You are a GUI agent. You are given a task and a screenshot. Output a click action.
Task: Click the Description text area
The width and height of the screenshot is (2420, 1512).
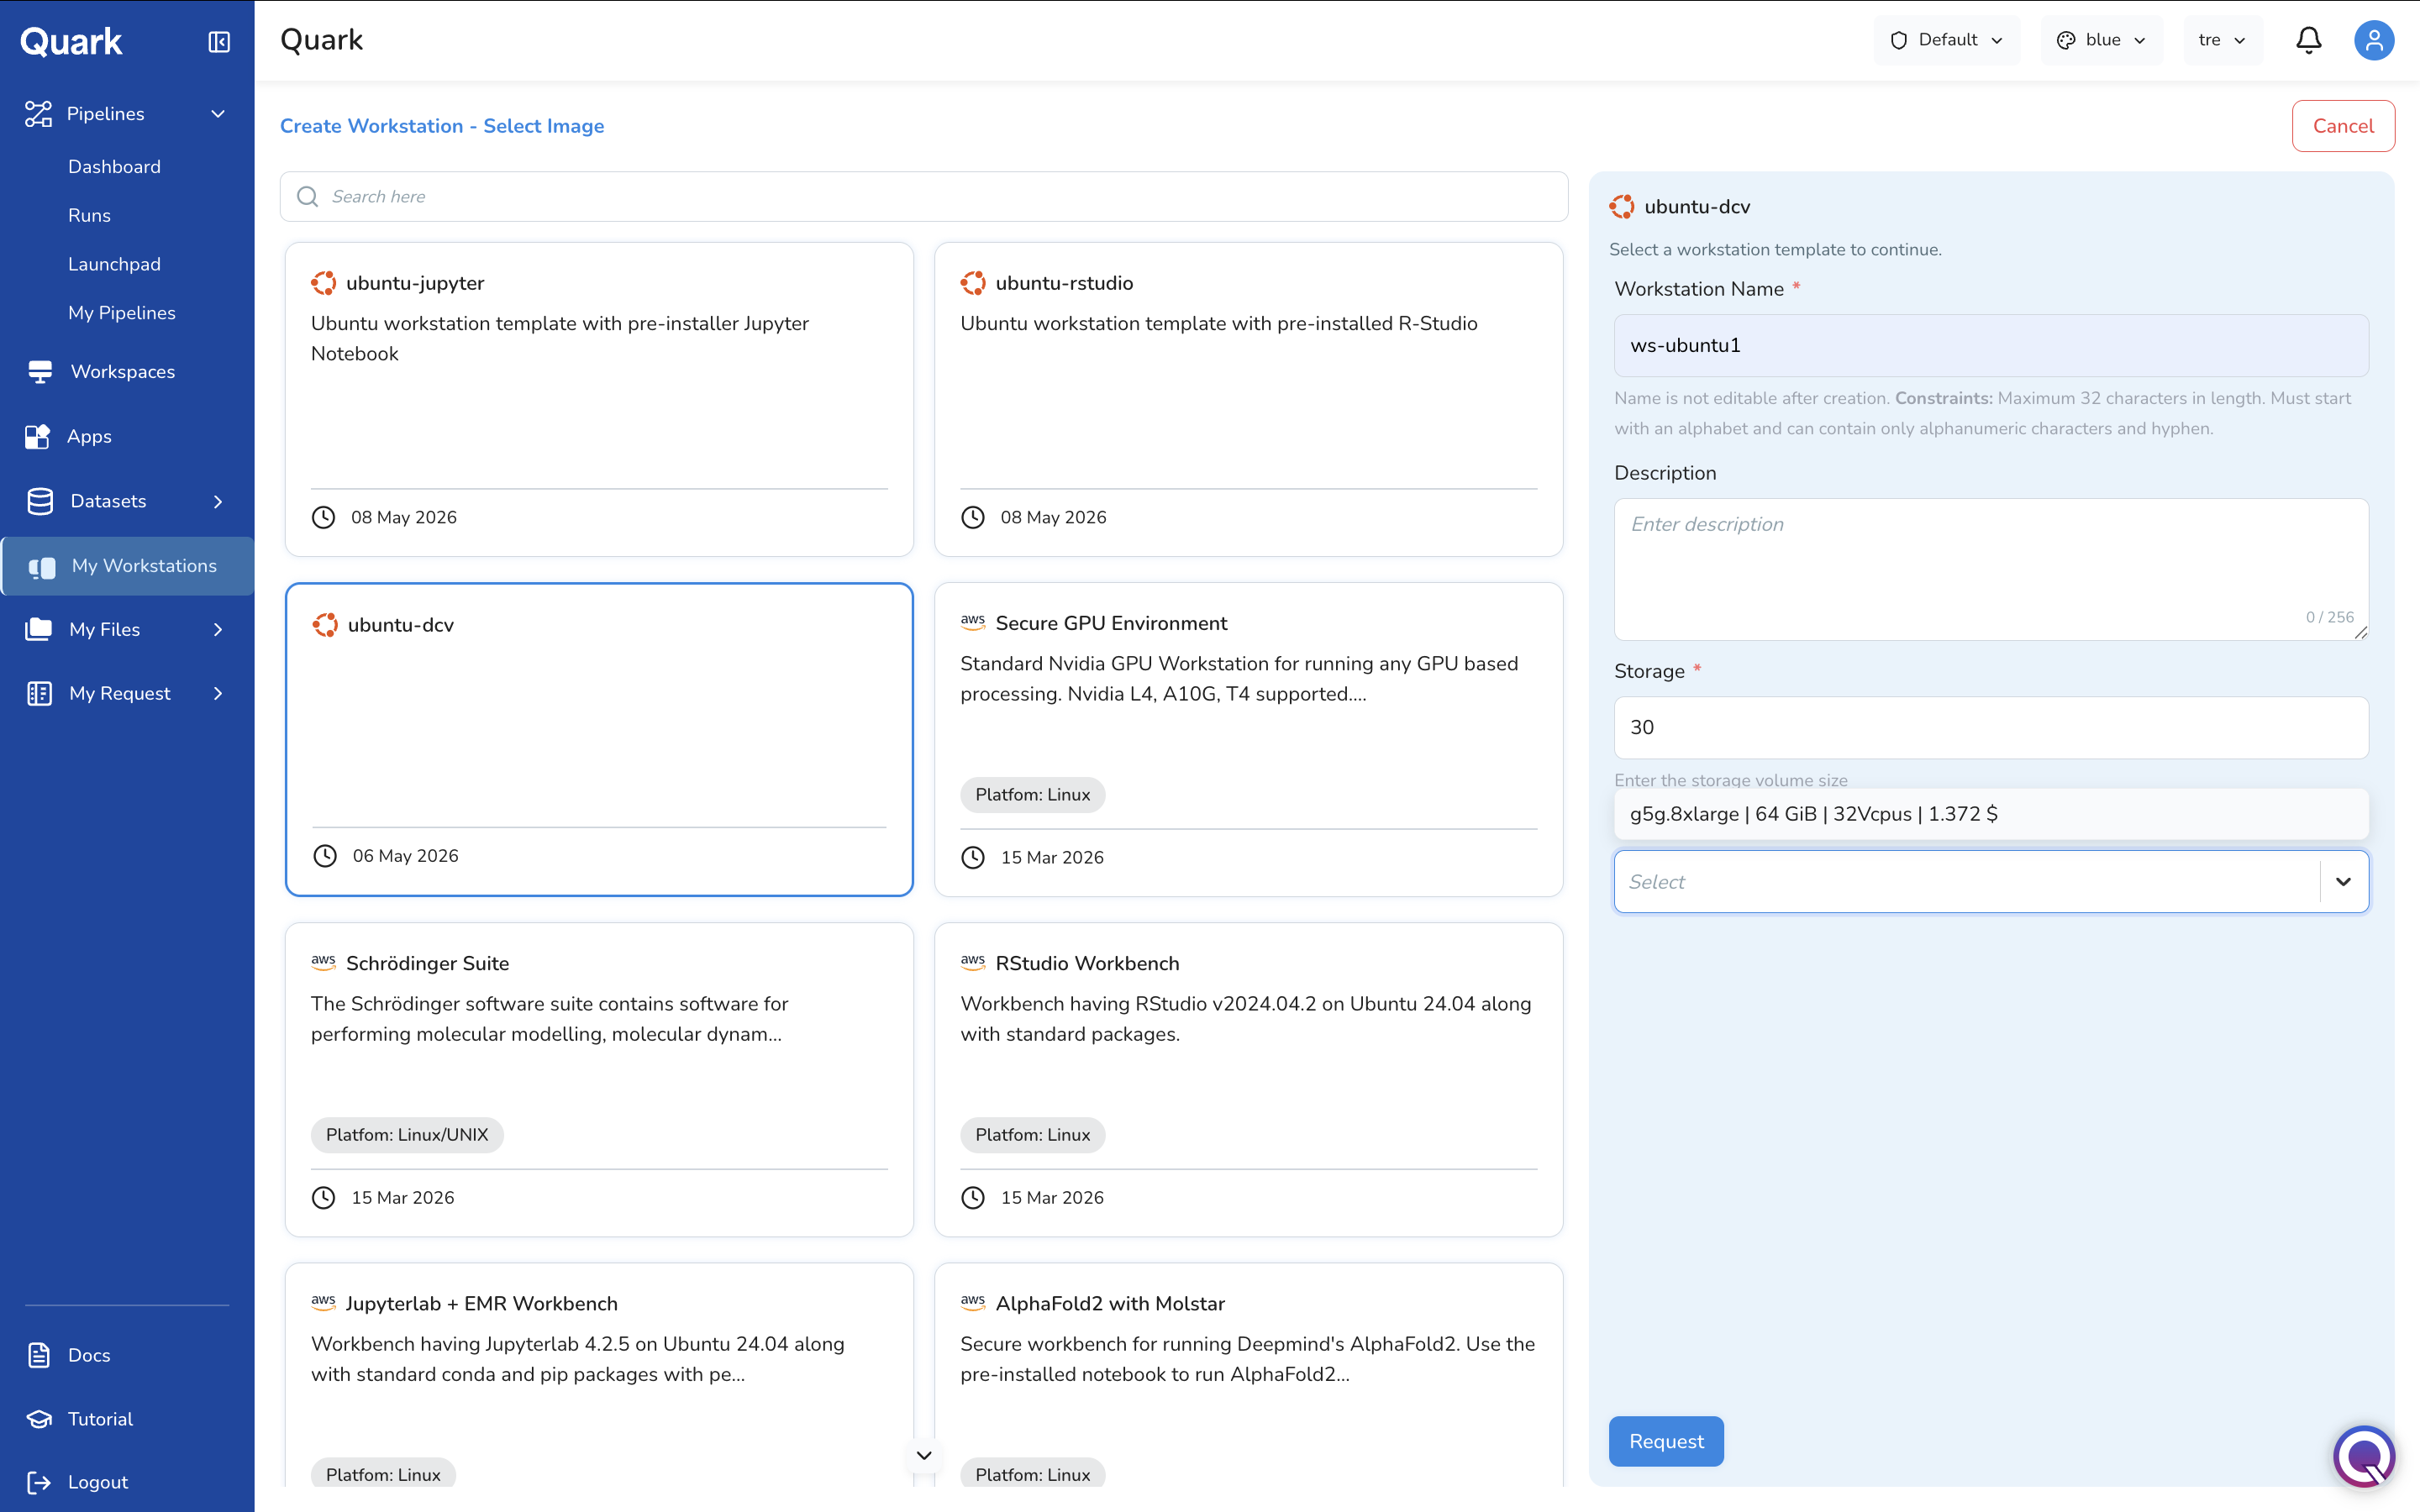1990,569
